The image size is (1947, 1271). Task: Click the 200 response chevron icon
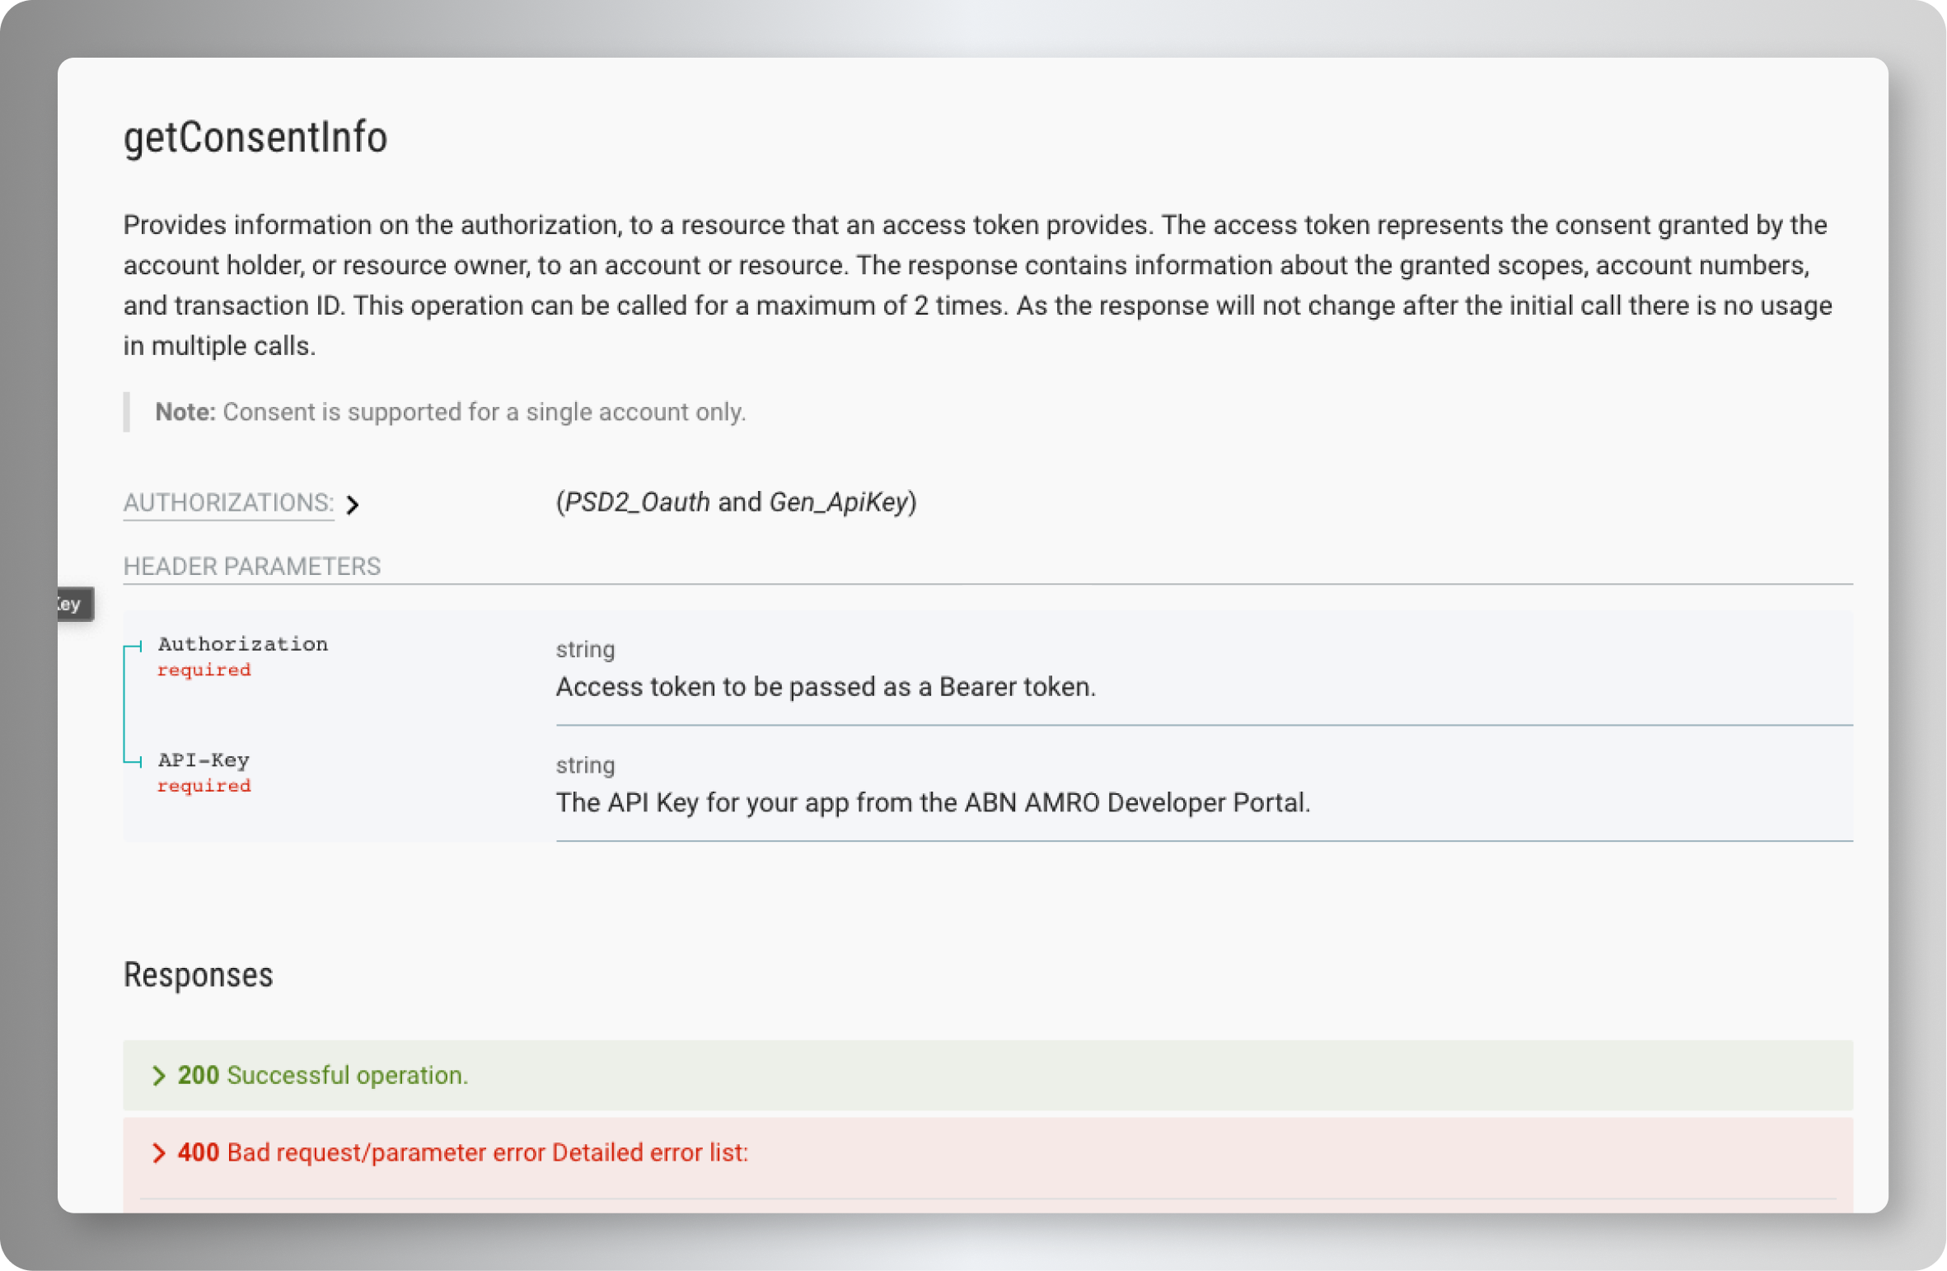[x=159, y=1076]
